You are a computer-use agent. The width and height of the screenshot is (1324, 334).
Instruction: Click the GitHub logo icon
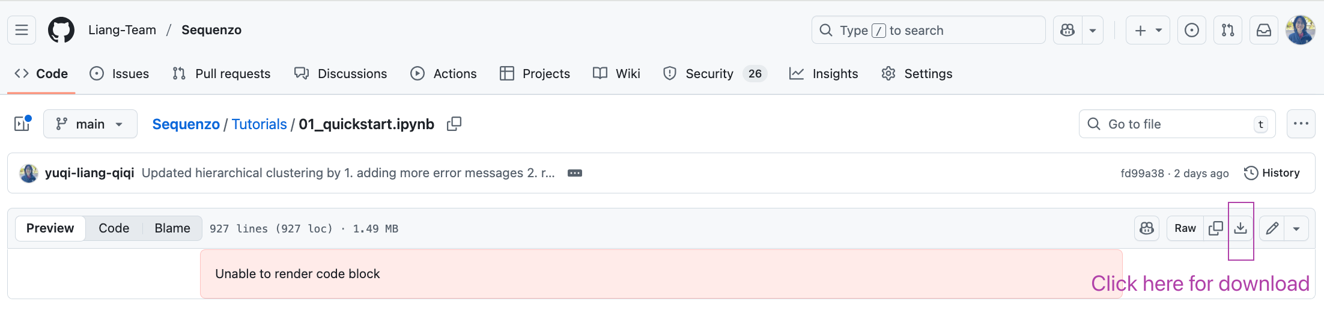61,30
